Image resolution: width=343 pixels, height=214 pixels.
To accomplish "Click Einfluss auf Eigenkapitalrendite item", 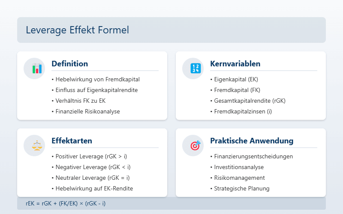I will pyautogui.click(x=96, y=90).
